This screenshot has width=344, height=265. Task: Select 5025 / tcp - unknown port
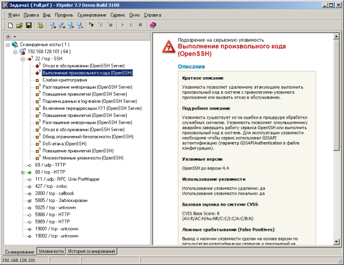56,207
